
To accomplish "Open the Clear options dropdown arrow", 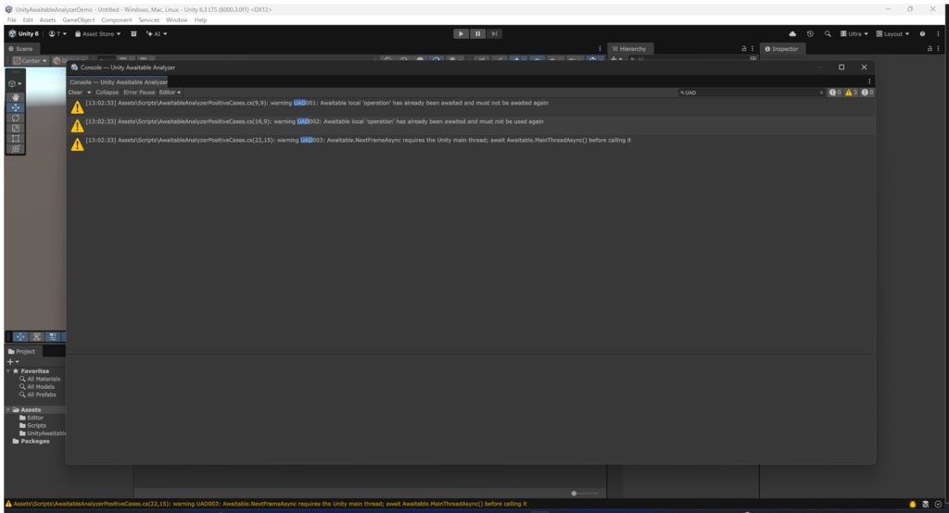I will [x=89, y=93].
